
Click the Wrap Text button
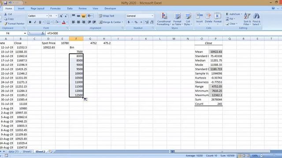(107, 16)
